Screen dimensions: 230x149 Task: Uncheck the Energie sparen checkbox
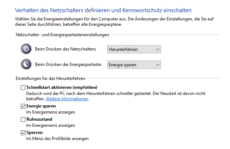coord(23,106)
